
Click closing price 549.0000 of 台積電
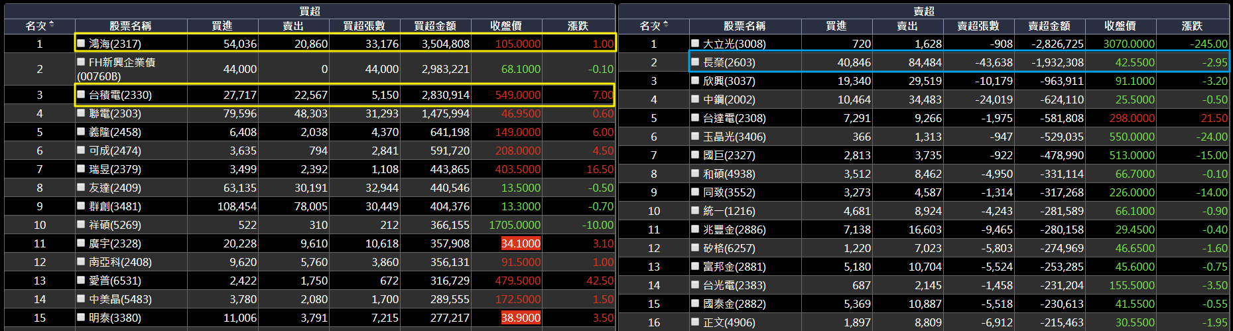[x=518, y=95]
